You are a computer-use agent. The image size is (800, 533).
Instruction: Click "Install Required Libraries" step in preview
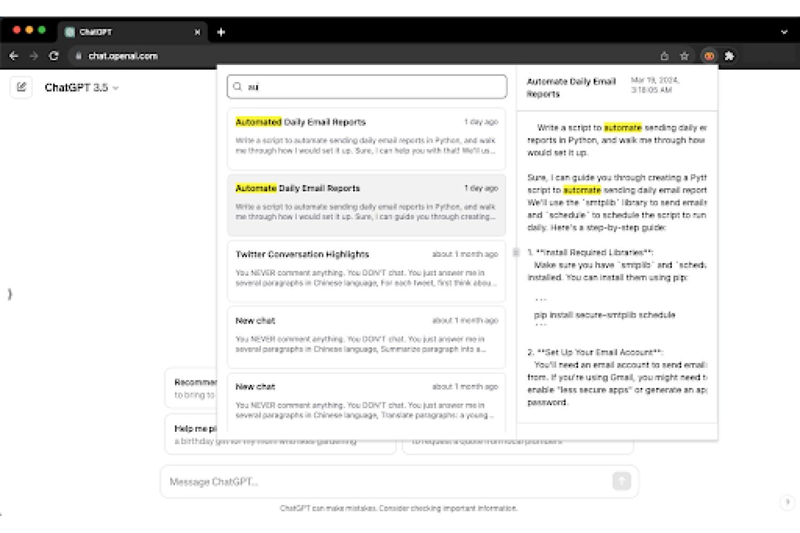pos(590,252)
